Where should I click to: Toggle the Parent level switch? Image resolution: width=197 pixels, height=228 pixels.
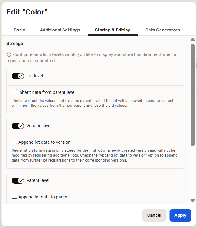coord(18,180)
